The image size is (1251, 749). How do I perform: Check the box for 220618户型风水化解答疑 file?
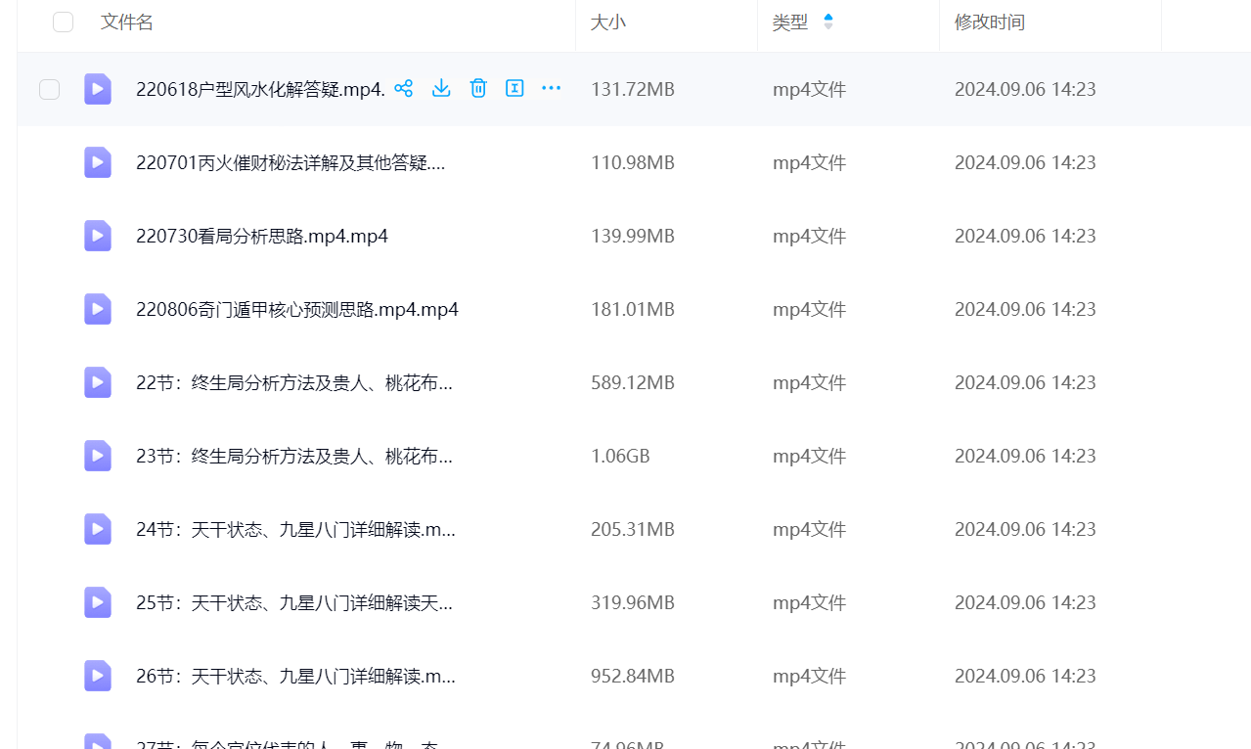click(x=49, y=90)
